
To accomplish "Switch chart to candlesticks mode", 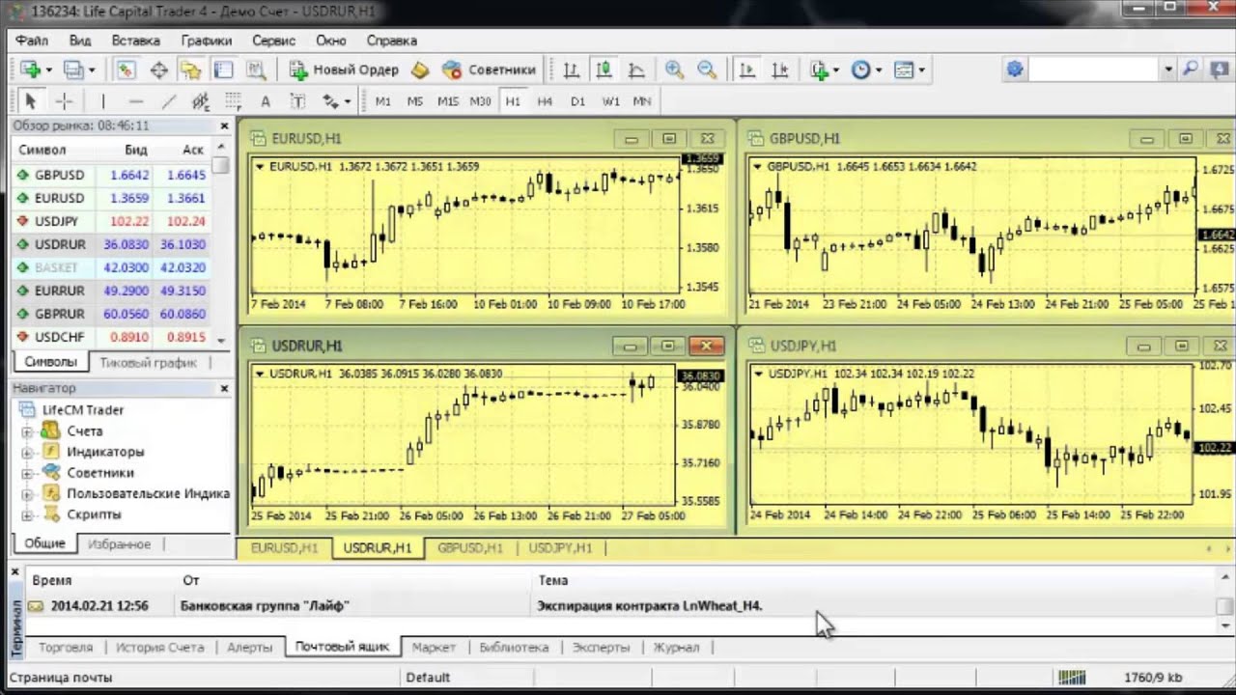I will pos(604,69).
